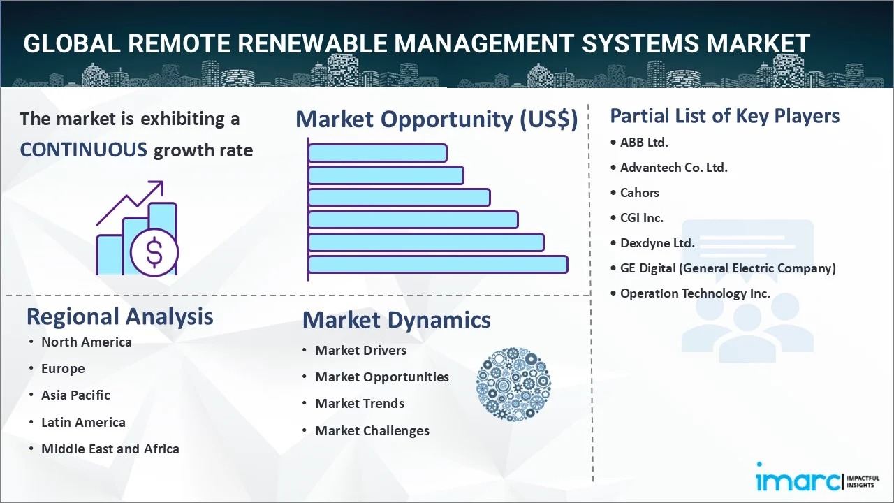Open Market Drivers item
This screenshot has height=503, width=894.
(x=360, y=350)
